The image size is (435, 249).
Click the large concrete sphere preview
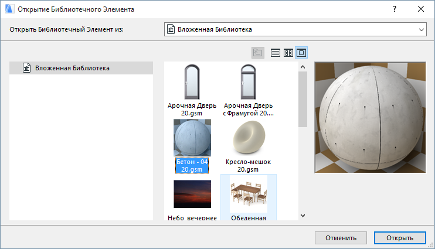click(370, 118)
